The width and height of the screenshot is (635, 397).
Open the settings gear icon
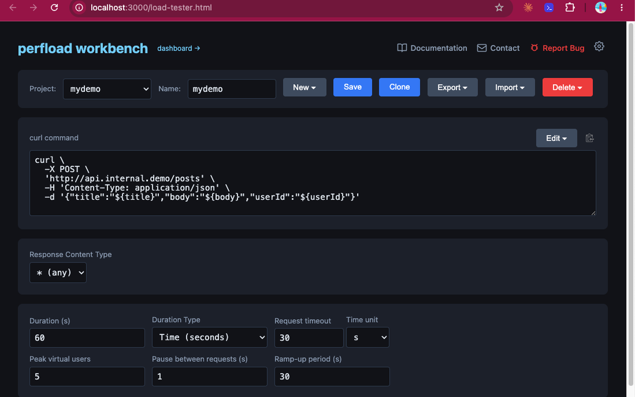(x=599, y=47)
